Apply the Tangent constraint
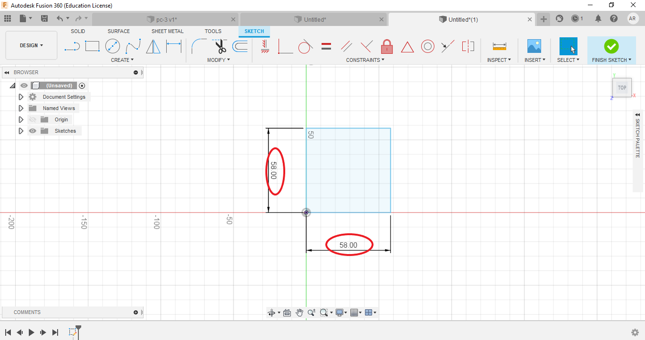Viewport: 645px width, 340px height. pos(306,46)
